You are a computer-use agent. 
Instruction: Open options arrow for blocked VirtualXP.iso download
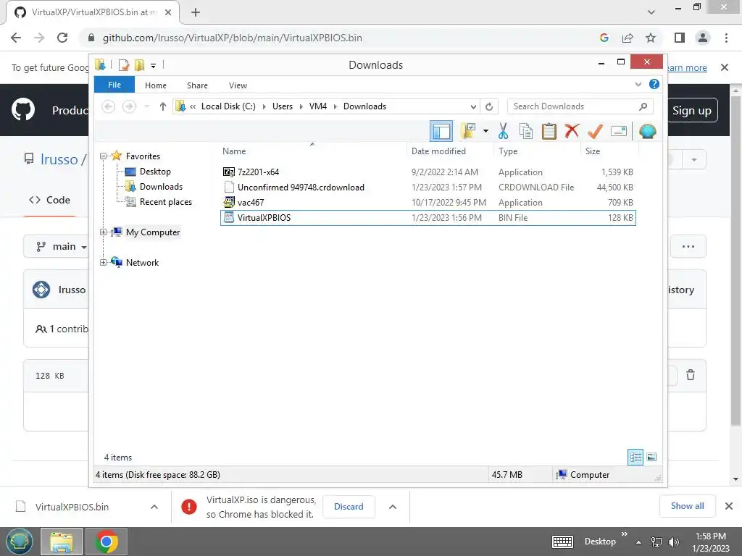click(x=393, y=507)
